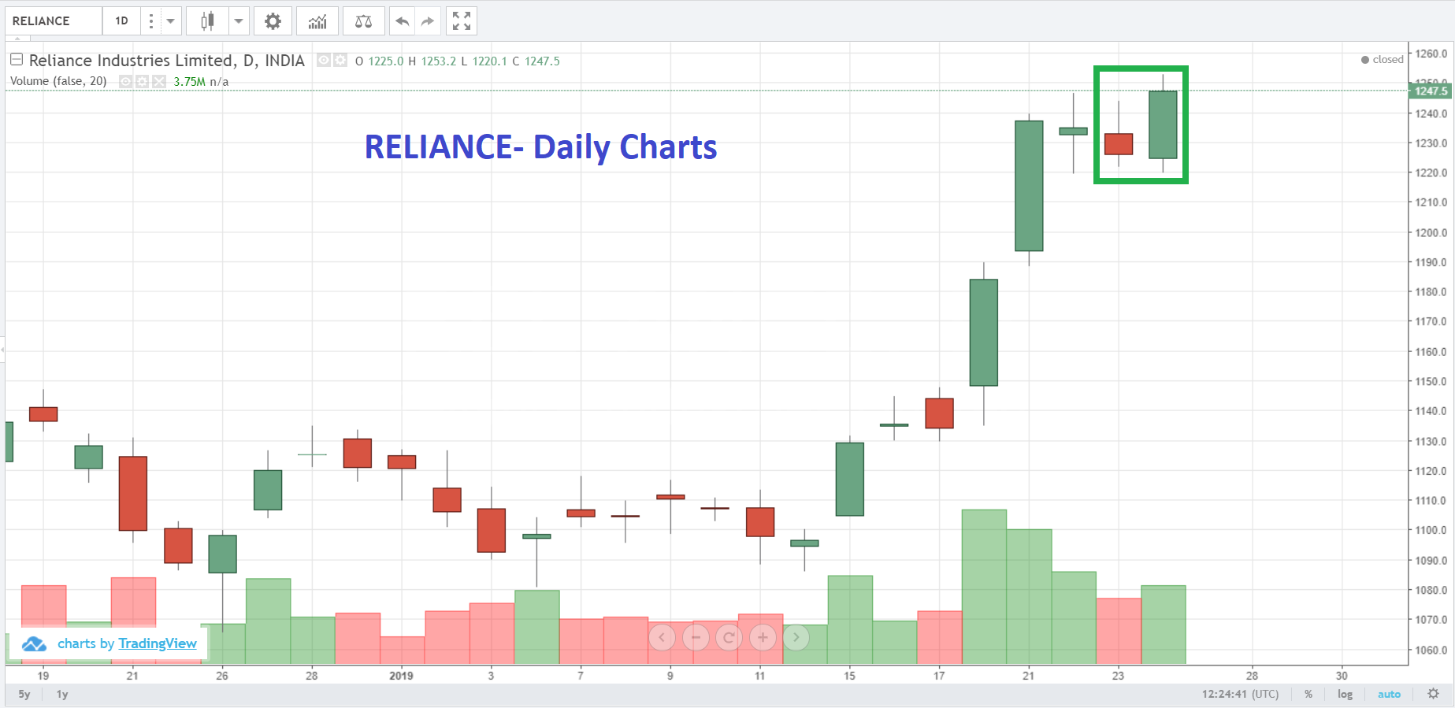Toggle percent scale mode
1455x708 pixels.
click(1308, 694)
